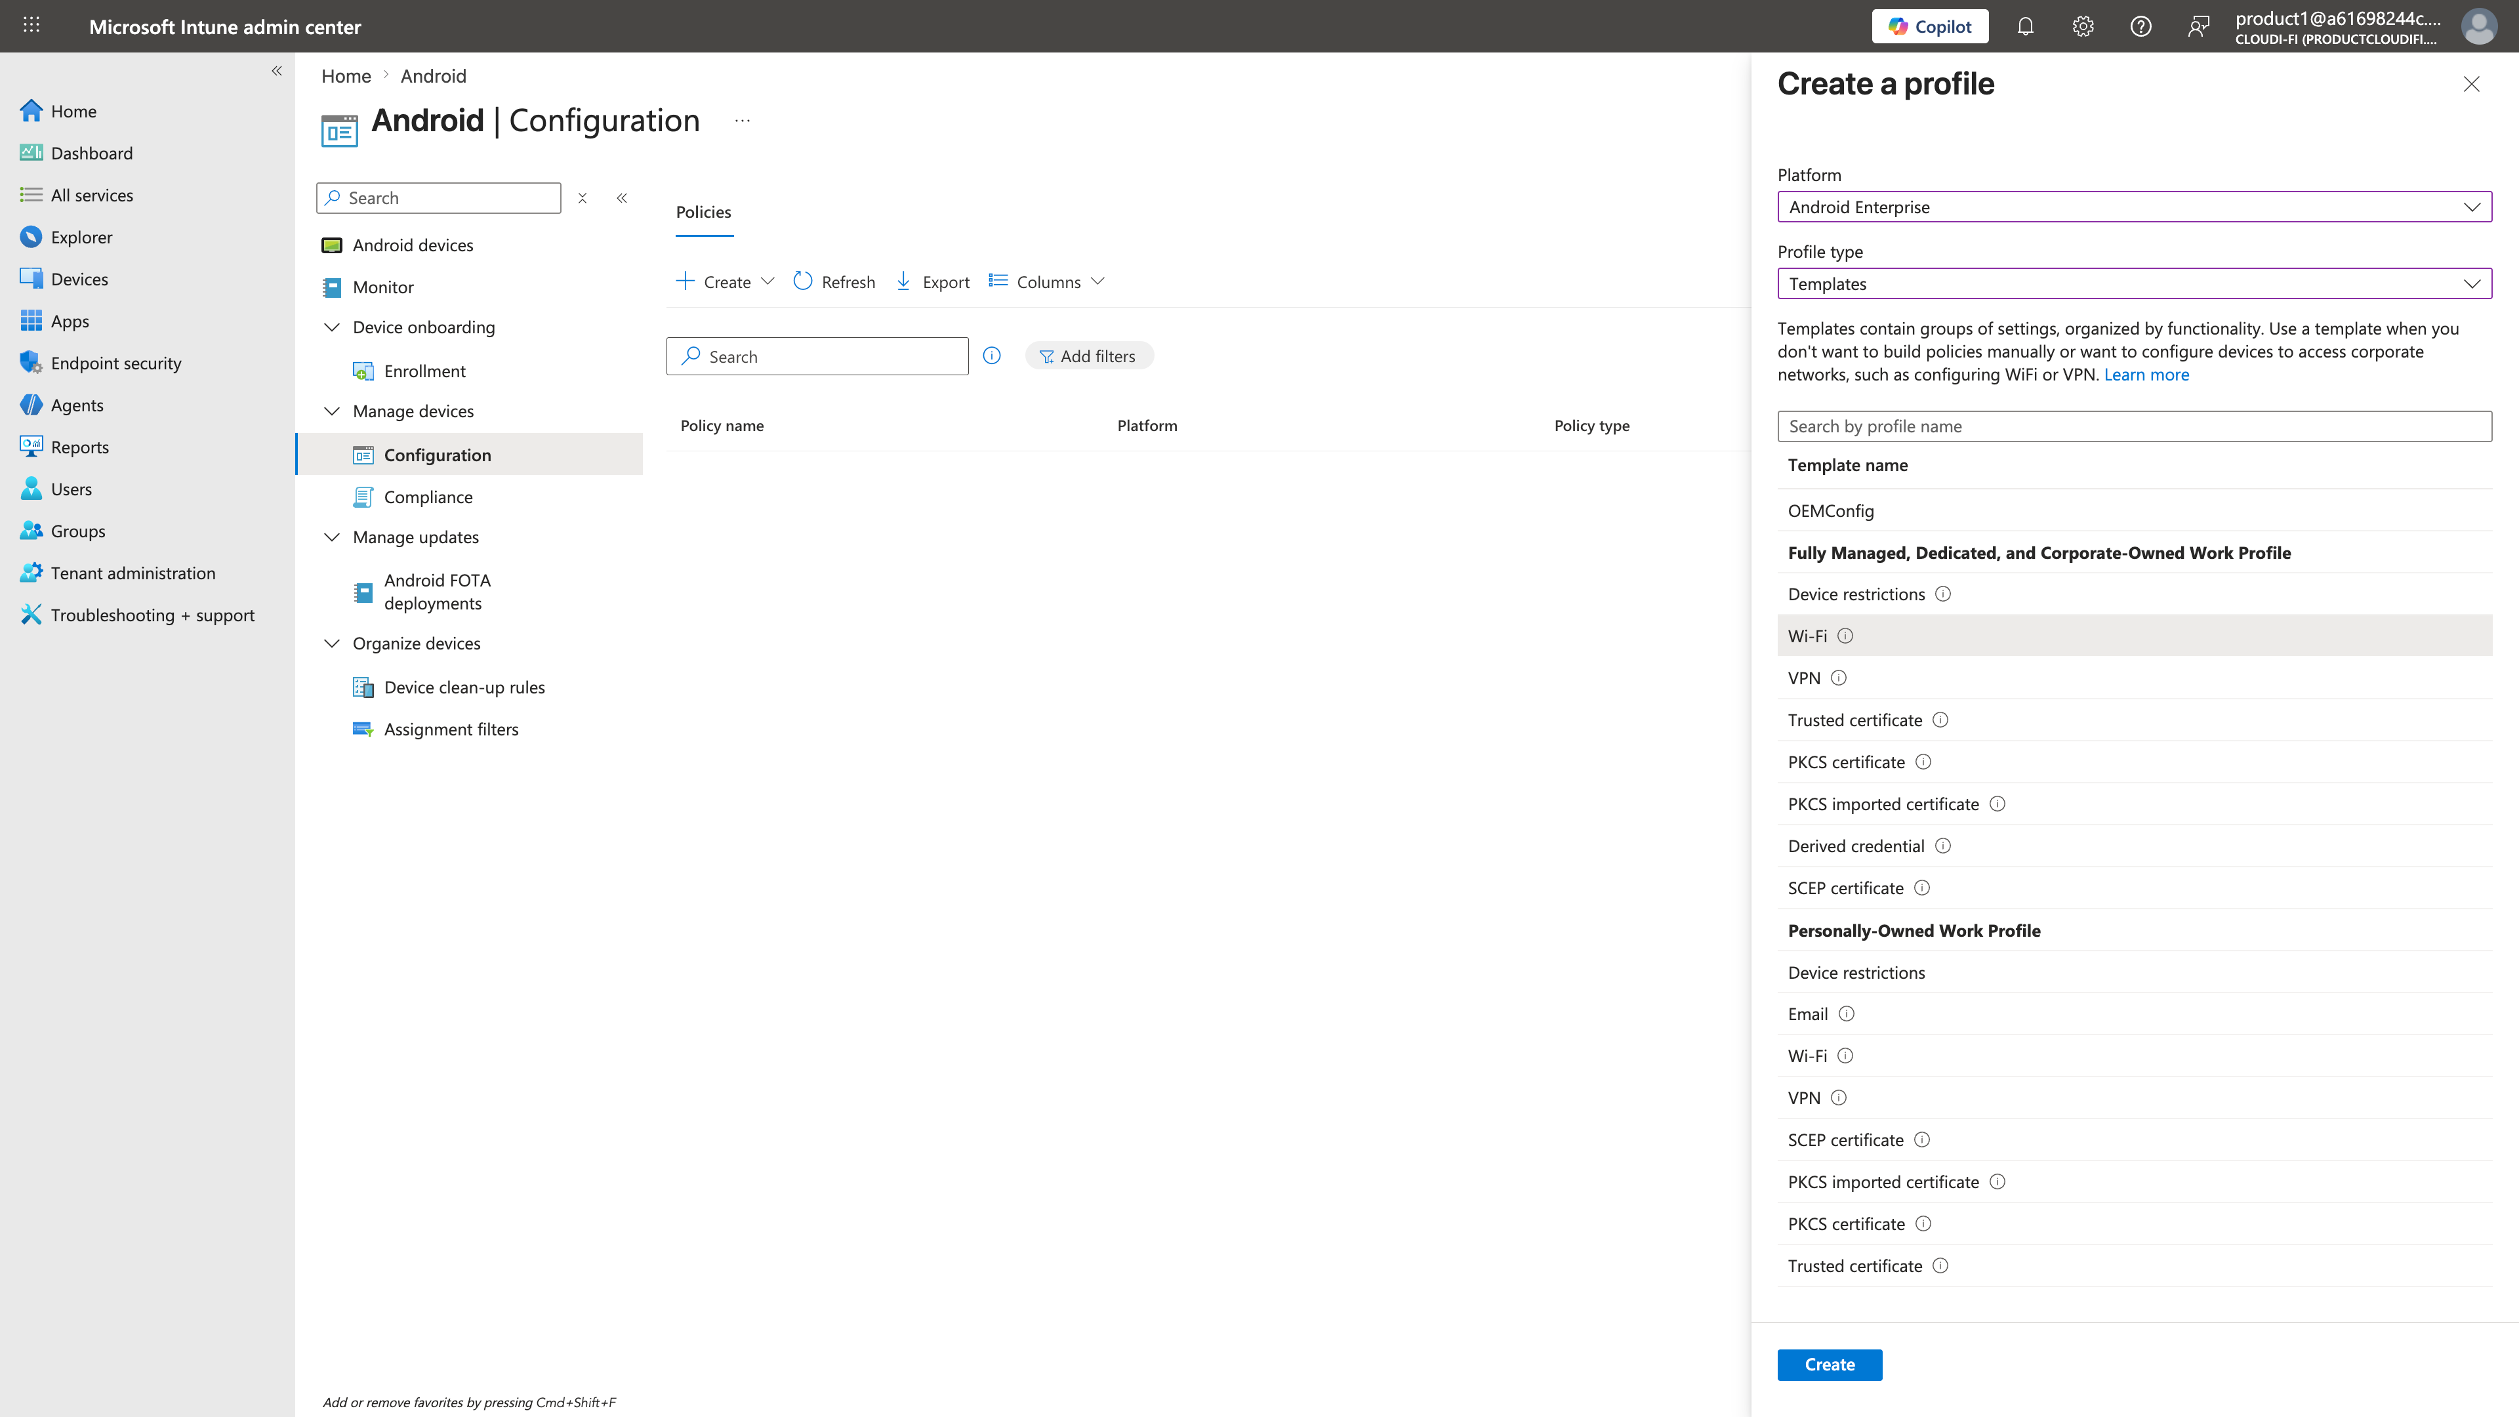Click the info icon next to policy search
Image resolution: width=2519 pixels, height=1417 pixels.
[x=992, y=356]
